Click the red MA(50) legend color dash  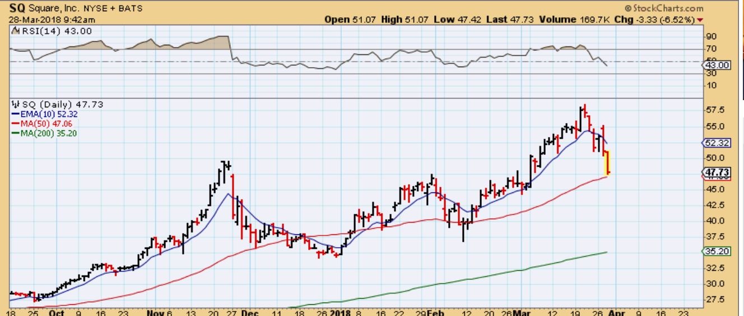click(x=15, y=124)
